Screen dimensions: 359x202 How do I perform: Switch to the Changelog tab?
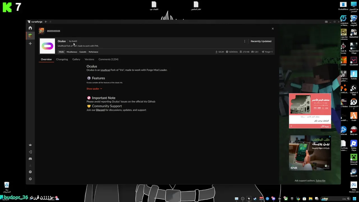tap(62, 59)
